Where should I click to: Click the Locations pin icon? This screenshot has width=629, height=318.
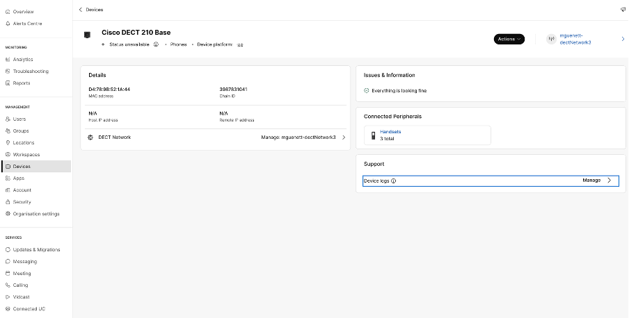point(8,142)
